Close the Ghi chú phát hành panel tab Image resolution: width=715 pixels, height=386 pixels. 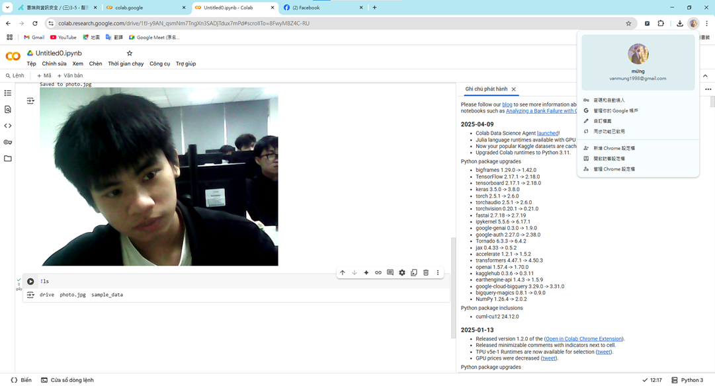tap(514, 89)
